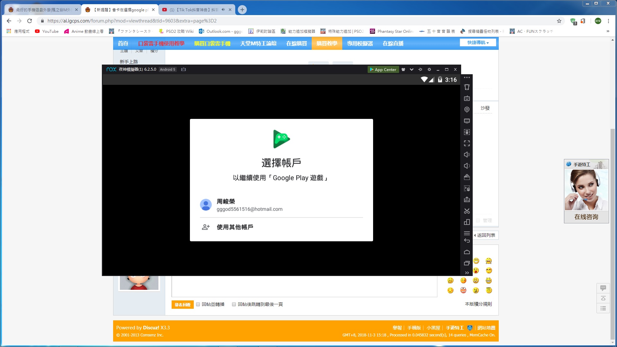Click the Nox volume down icon
This screenshot has height=347, width=617.
467,166
